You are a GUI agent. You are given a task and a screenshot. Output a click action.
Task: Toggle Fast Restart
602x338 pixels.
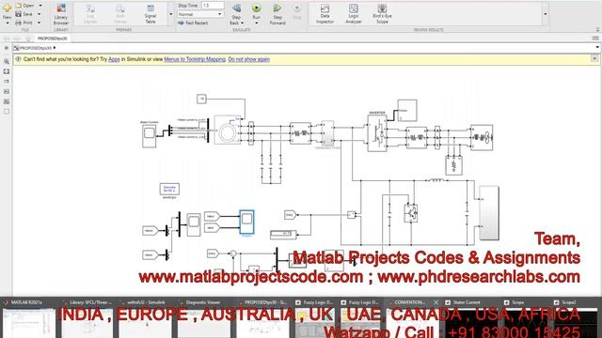pos(193,23)
